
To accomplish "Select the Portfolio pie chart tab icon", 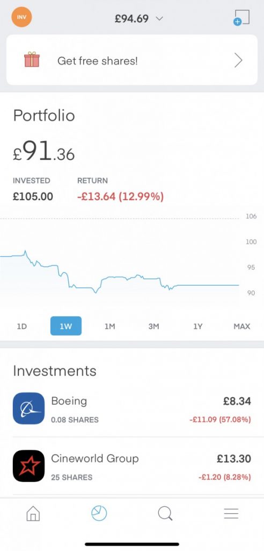I will pos(99,513).
